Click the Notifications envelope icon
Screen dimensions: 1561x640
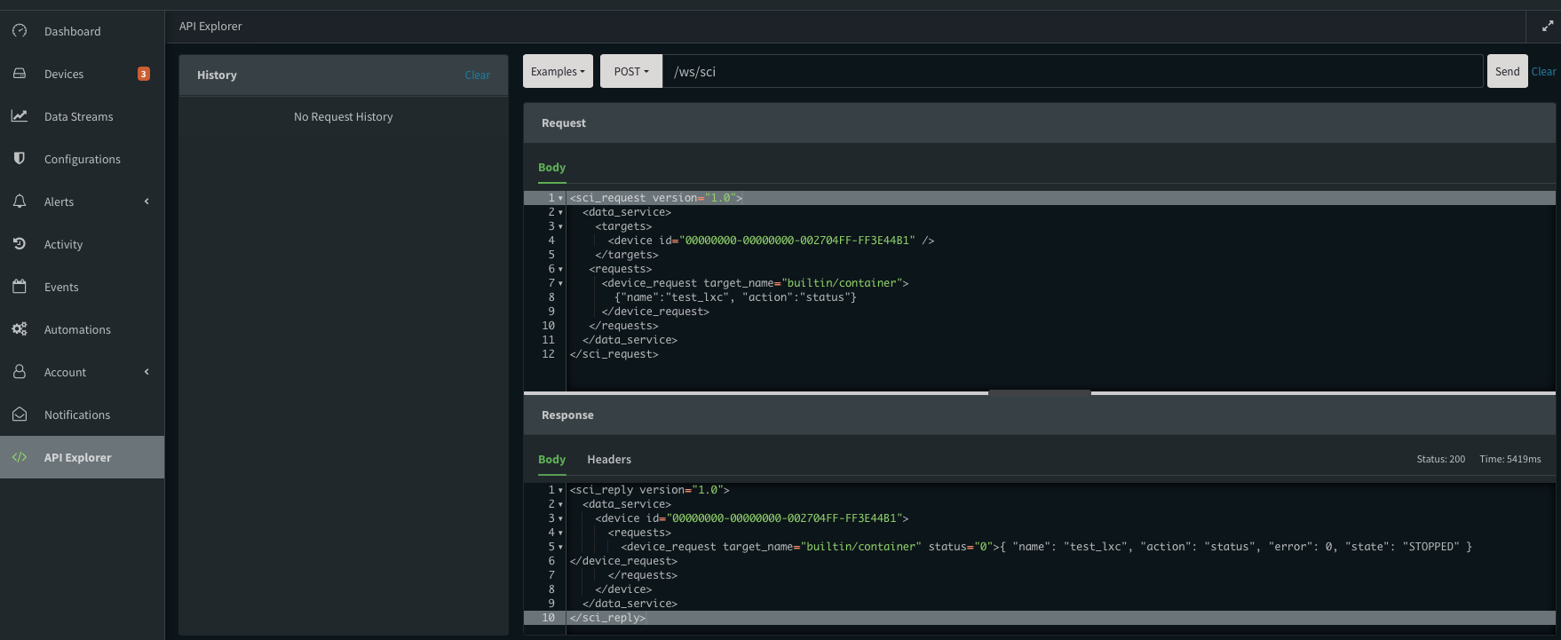point(20,415)
